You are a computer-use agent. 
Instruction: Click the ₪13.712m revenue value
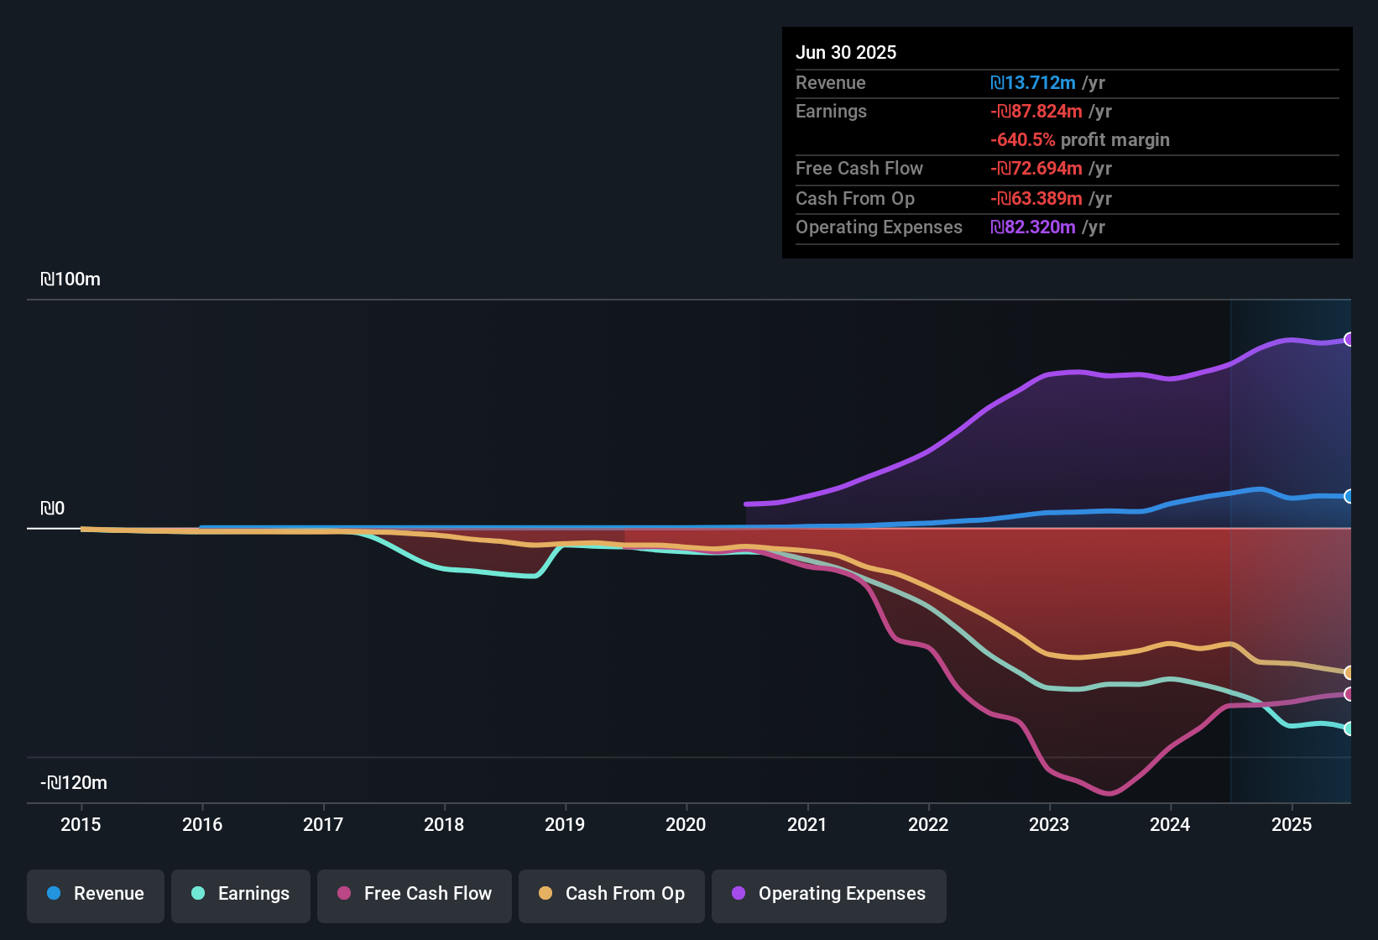point(1033,82)
